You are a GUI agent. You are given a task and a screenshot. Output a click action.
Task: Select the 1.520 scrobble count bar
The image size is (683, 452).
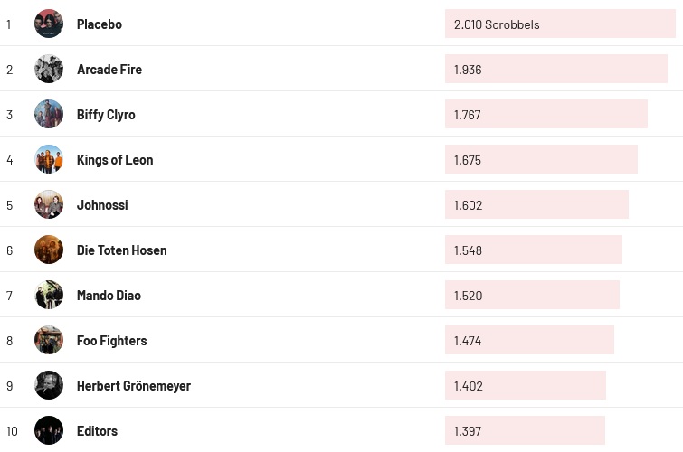pos(532,296)
